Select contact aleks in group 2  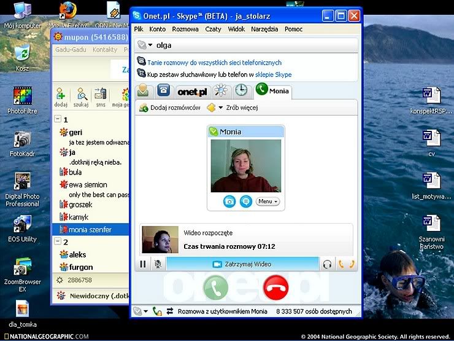(77, 254)
